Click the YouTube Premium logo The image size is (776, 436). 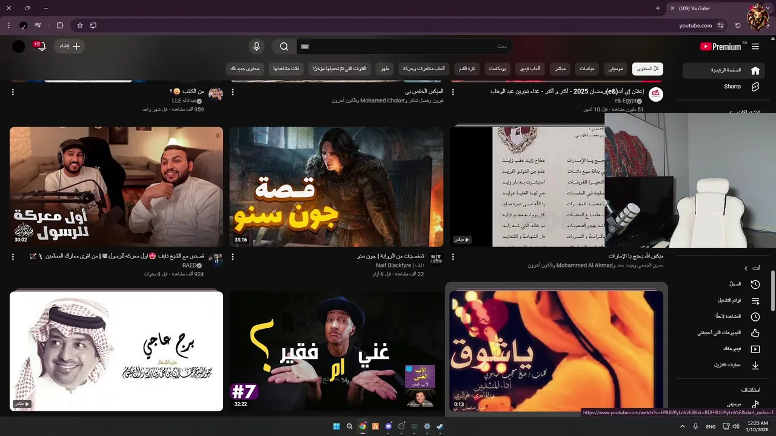(721, 47)
